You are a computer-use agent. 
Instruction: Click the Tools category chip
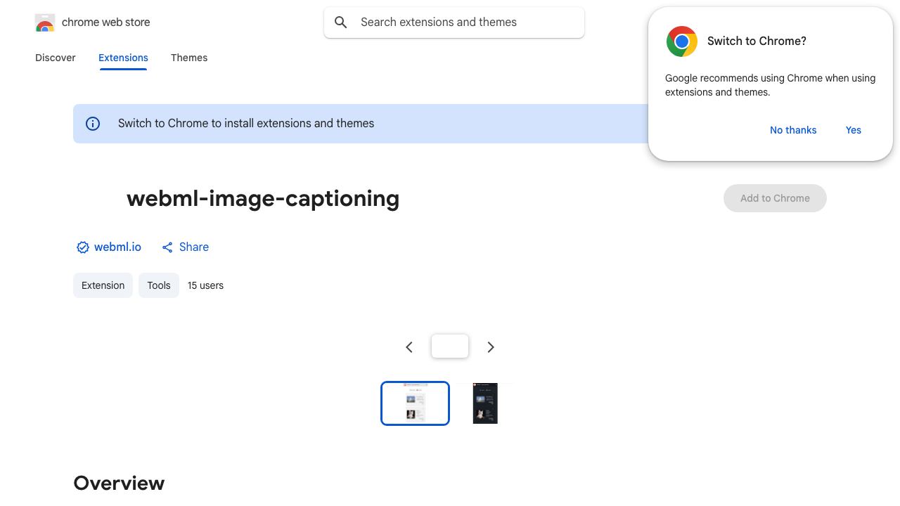coord(159,285)
